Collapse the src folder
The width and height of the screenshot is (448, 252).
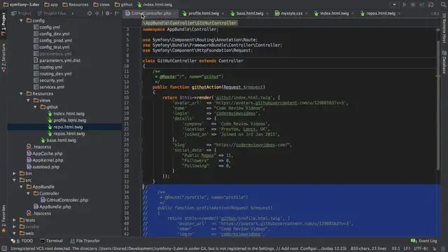pyautogui.click(x=14, y=180)
